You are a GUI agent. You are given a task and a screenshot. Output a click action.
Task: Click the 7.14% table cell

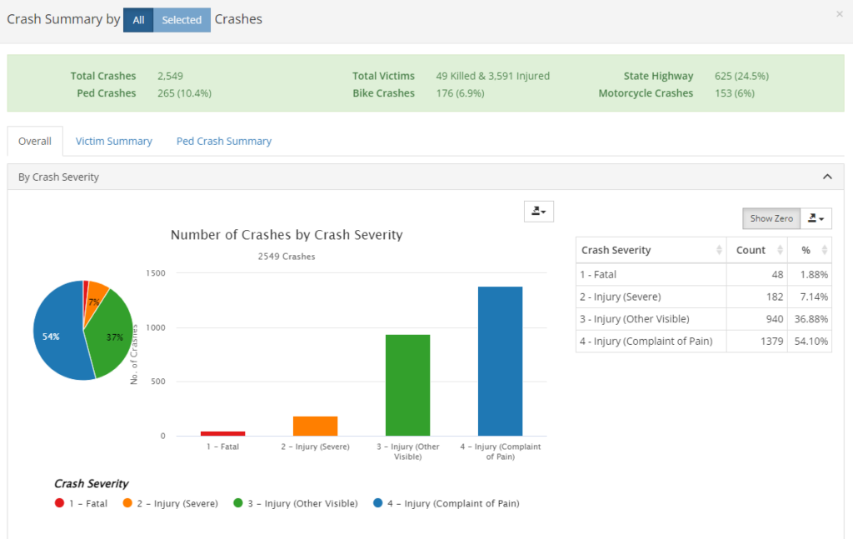[x=810, y=297]
